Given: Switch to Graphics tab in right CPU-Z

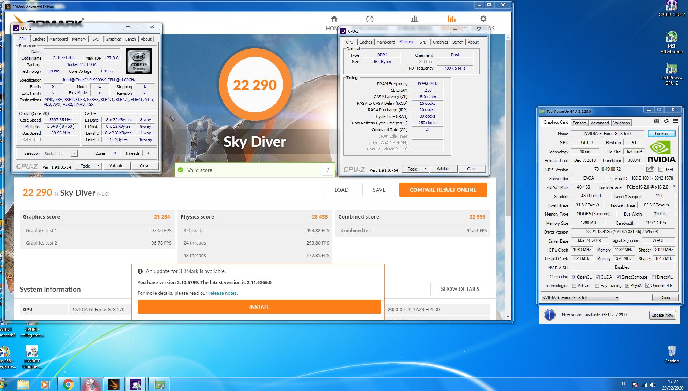Looking at the screenshot, I should point(440,42).
